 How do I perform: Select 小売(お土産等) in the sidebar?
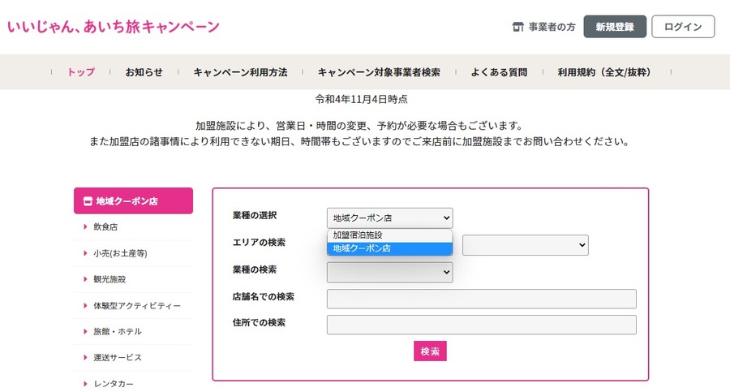point(120,253)
